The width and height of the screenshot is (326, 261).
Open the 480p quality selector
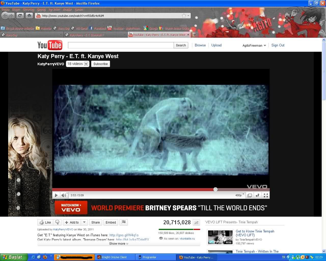tap(239, 195)
